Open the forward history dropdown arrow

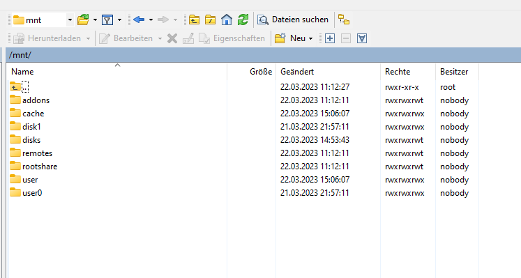[x=176, y=20]
